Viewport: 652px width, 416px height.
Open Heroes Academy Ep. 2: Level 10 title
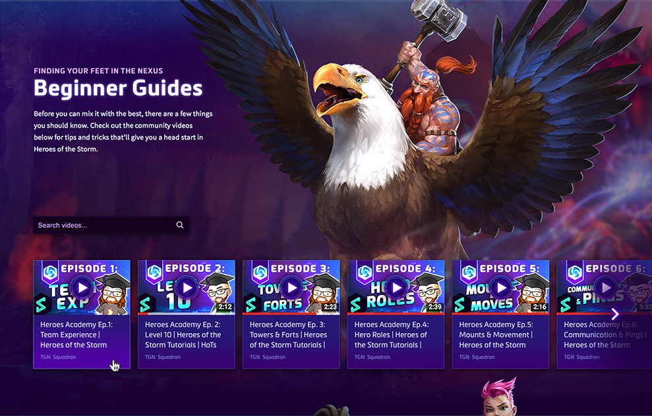pyautogui.click(x=183, y=334)
